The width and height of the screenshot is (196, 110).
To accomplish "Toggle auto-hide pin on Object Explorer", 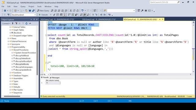I will 34,20.
